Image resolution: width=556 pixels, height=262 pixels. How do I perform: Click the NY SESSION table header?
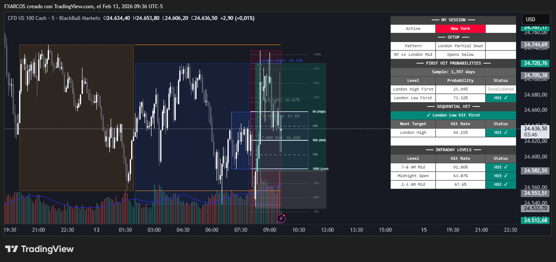(453, 20)
